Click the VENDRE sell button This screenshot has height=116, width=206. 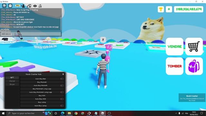click(174, 46)
